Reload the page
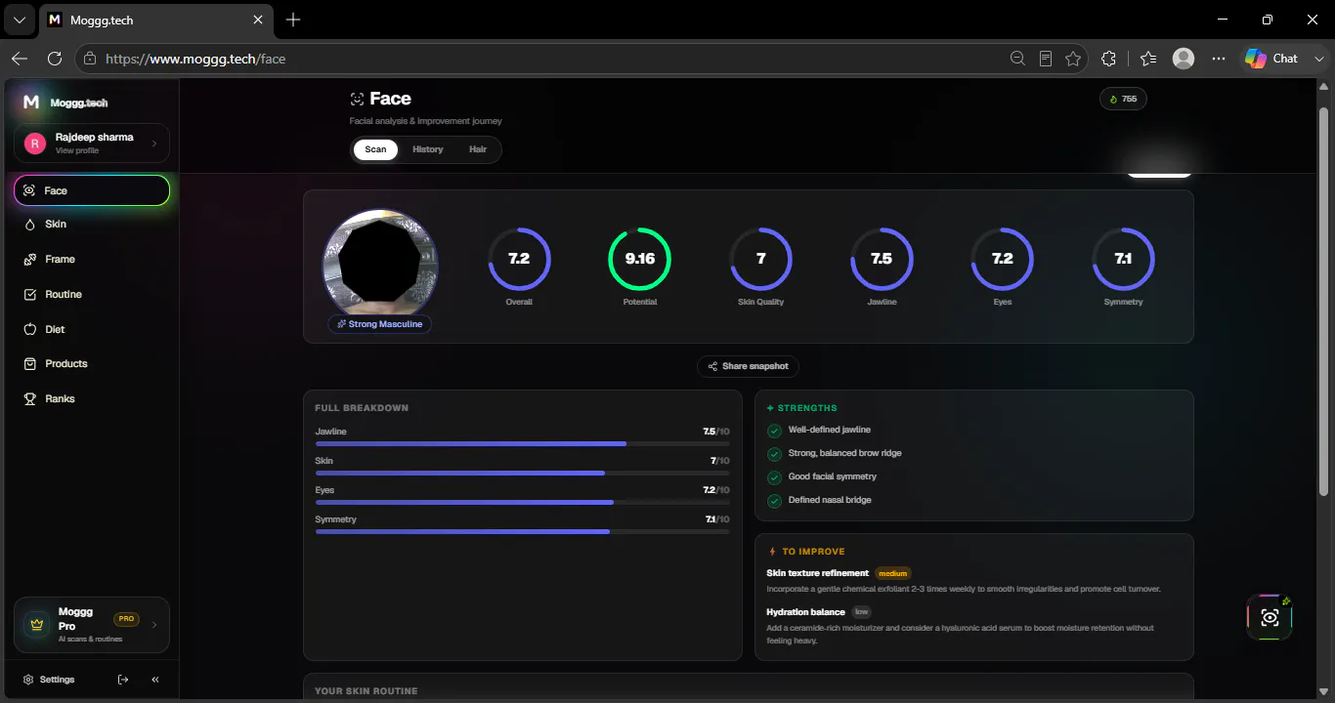Image resolution: width=1335 pixels, height=703 pixels. [55, 59]
